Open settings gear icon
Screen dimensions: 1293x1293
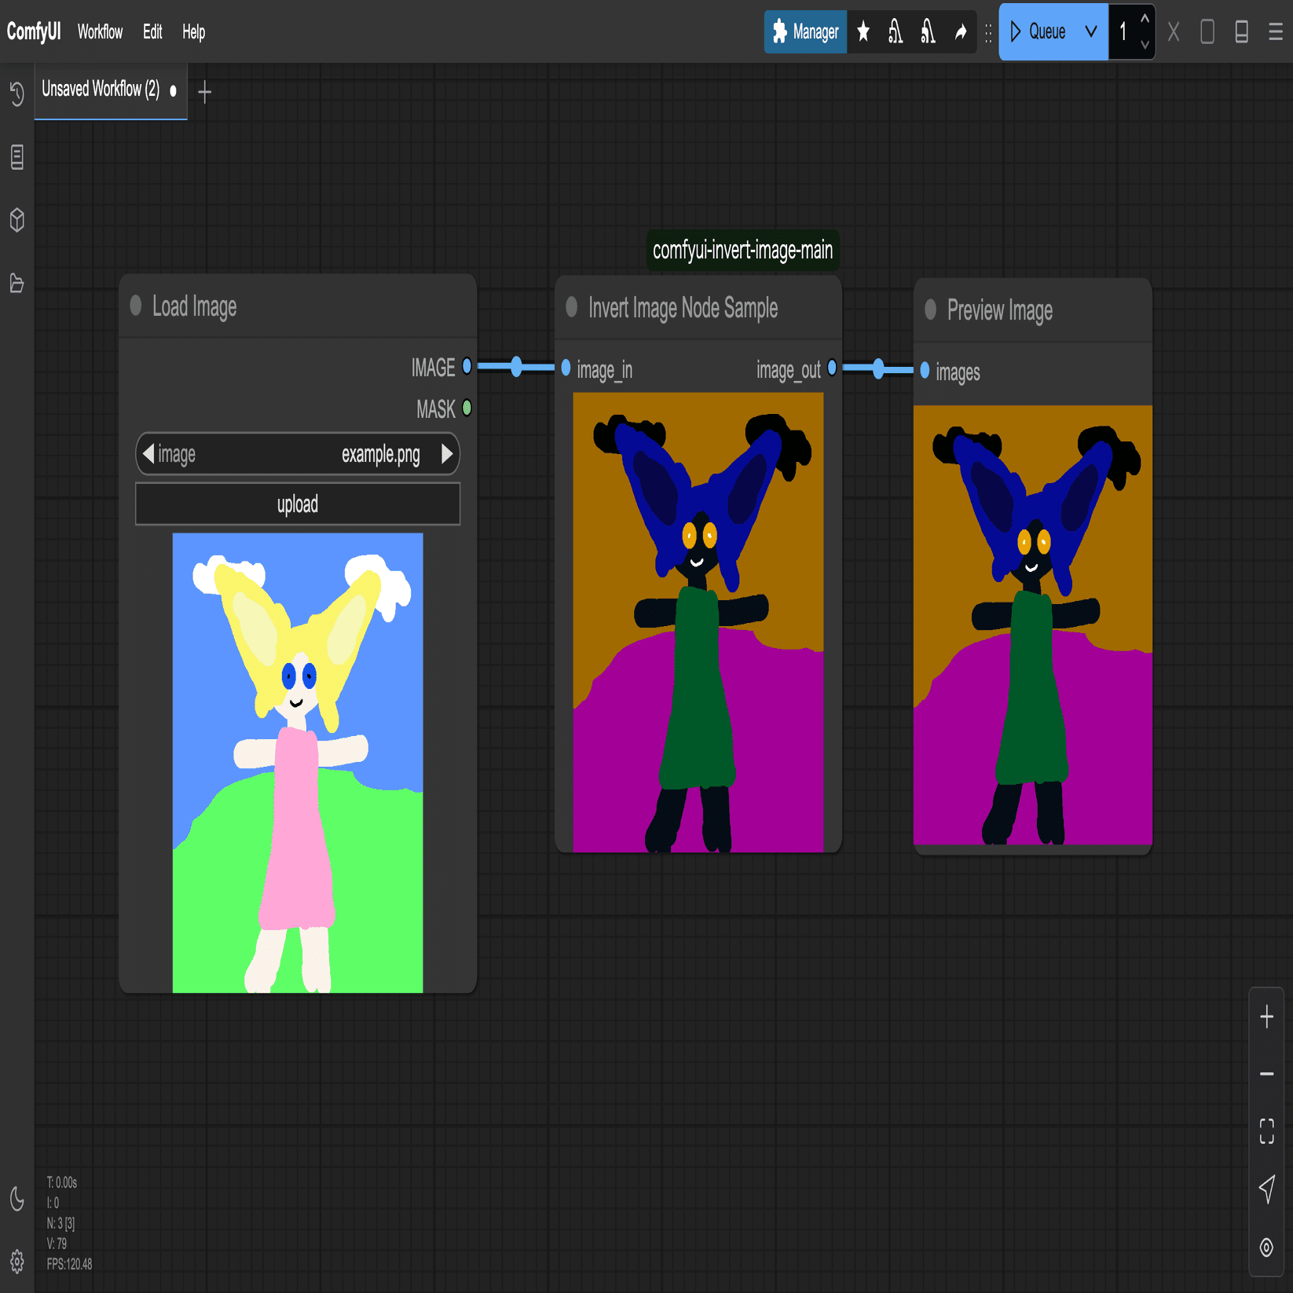coord(16,1262)
